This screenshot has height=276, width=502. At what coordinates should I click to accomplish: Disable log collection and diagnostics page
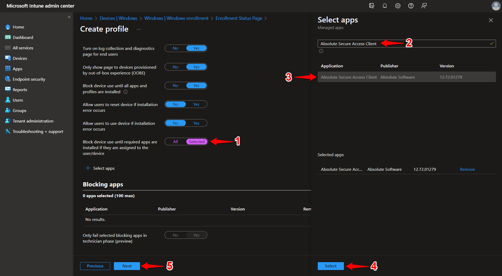click(x=175, y=48)
